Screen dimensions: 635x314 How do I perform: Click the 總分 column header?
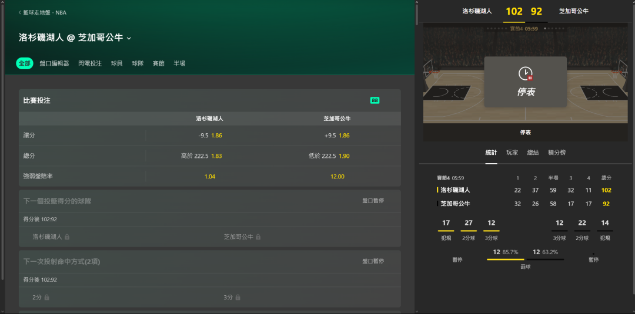point(606,178)
